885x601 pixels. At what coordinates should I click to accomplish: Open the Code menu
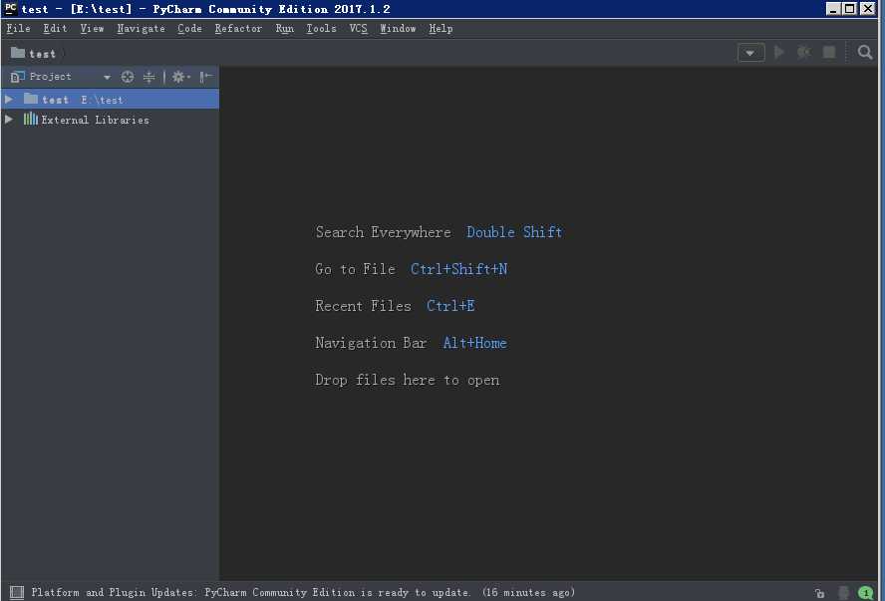tap(189, 28)
